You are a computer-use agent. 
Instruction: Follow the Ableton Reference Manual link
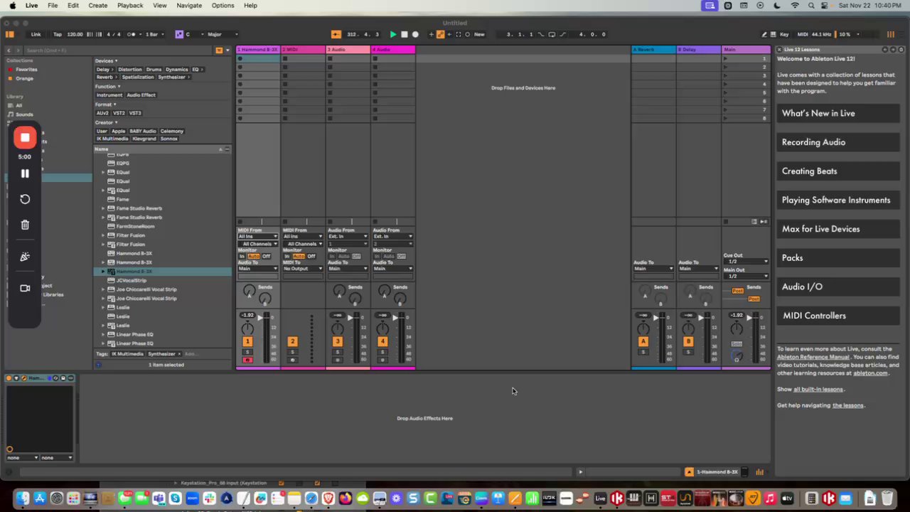[x=813, y=357]
